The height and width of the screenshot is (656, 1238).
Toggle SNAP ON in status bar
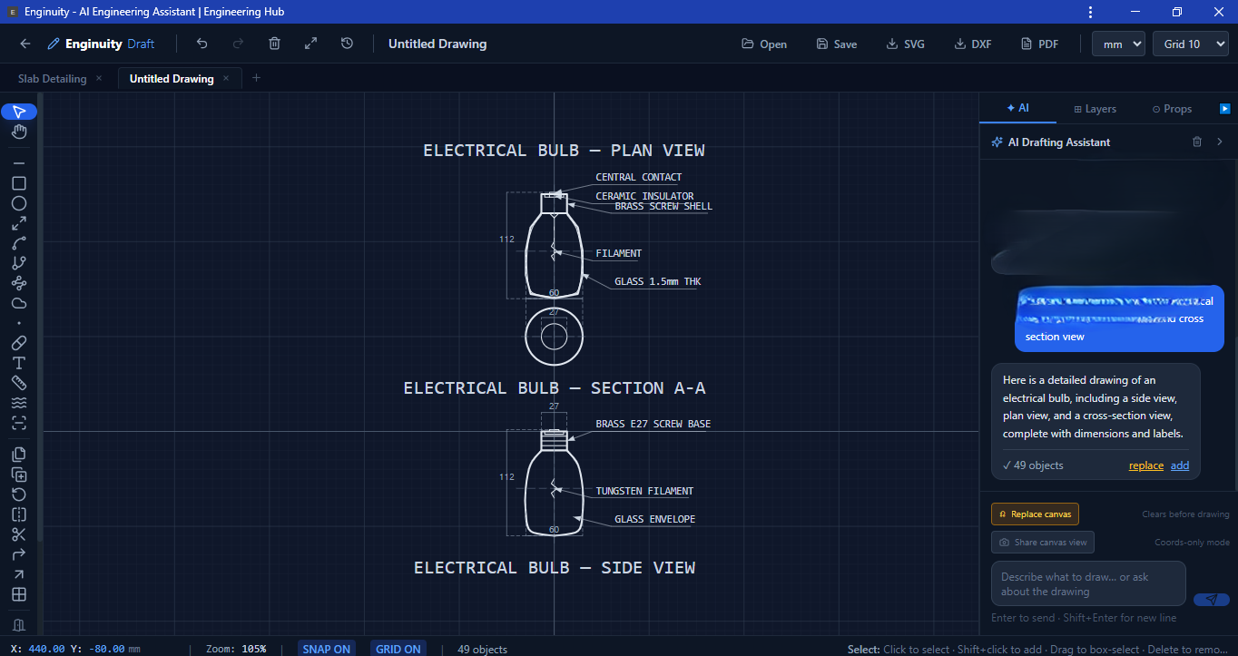point(327,649)
